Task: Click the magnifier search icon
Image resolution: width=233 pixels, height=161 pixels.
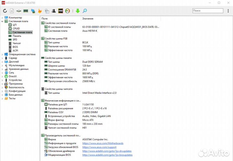Action: (x=85, y=11)
